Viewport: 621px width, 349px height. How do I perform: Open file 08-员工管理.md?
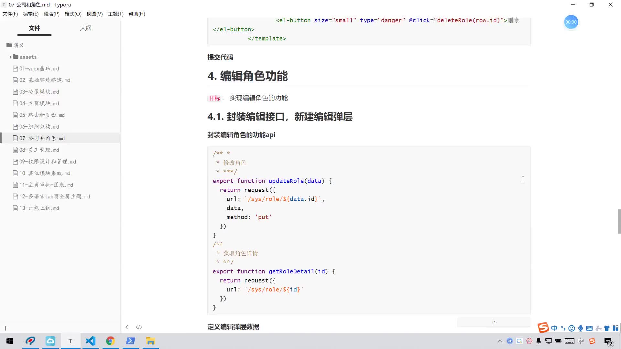[60, 150]
